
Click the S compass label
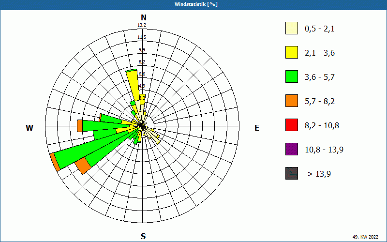[x=143, y=237]
